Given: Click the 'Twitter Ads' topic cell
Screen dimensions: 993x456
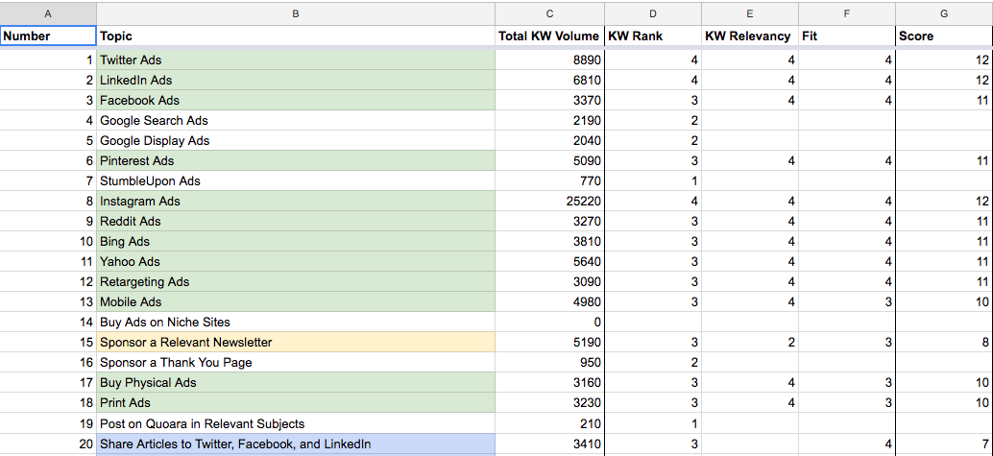Looking at the screenshot, I should click(296, 60).
